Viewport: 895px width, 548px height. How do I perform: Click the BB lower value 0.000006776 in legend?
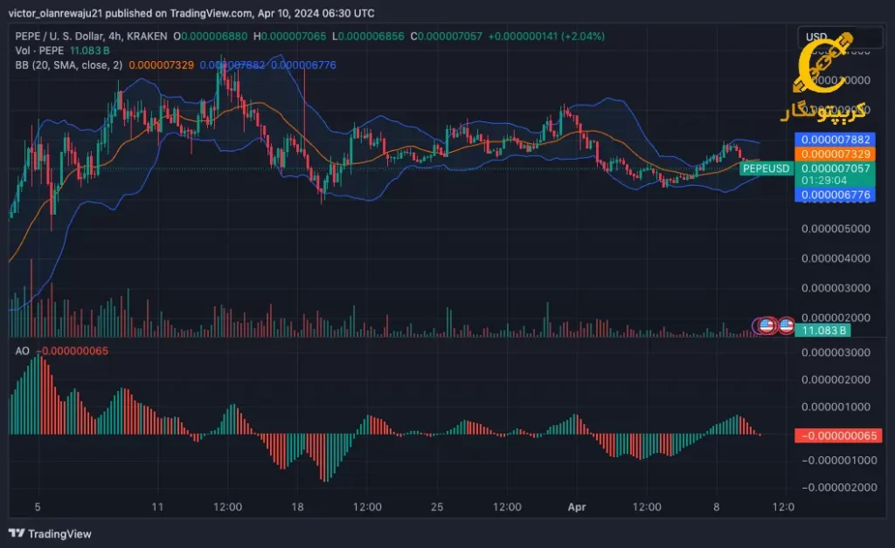[x=303, y=65]
